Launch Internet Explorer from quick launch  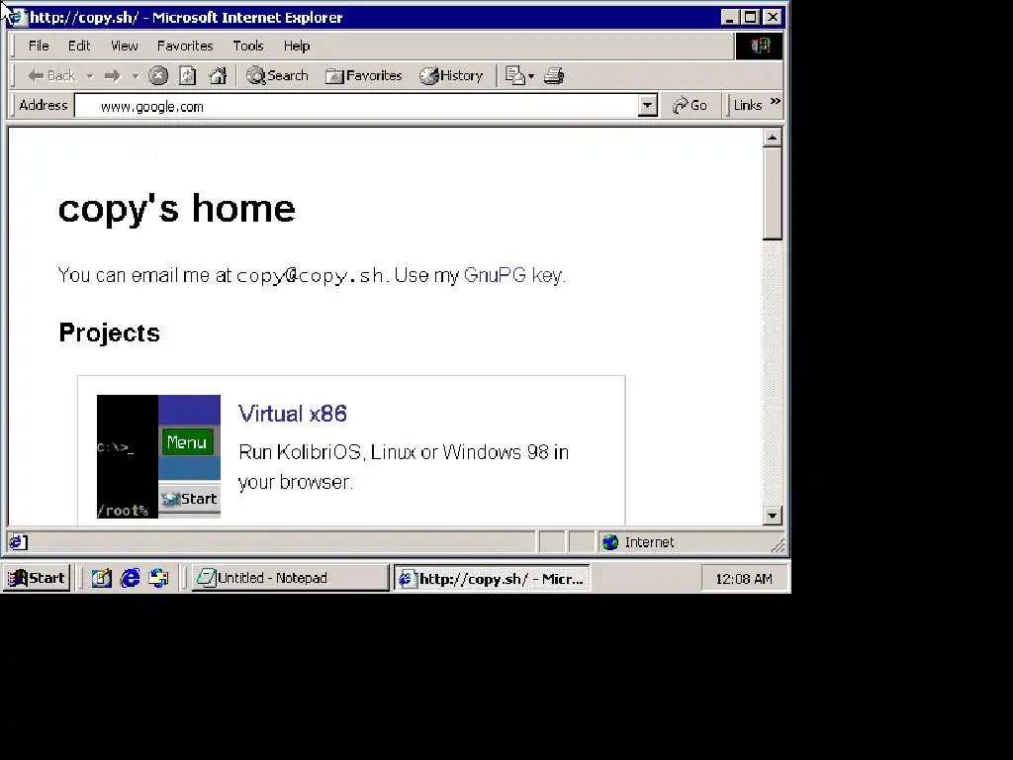click(131, 578)
